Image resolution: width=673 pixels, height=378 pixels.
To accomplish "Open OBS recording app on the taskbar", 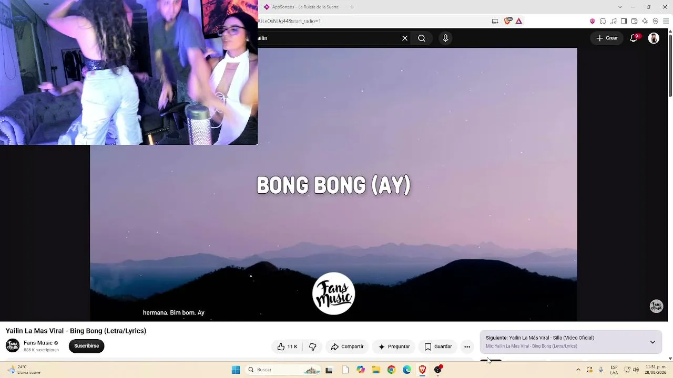I will [x=438, y=370].
